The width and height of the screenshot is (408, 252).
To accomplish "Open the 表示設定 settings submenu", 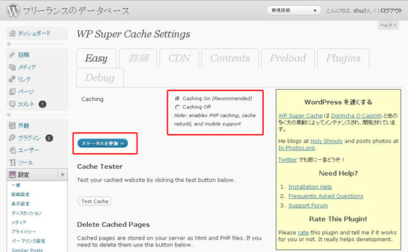I will tap(20, 204).
